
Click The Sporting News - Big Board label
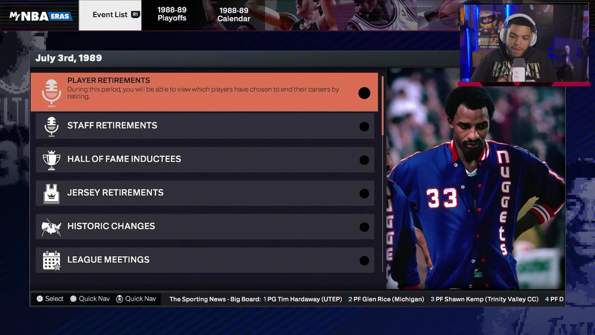(215, 299)
